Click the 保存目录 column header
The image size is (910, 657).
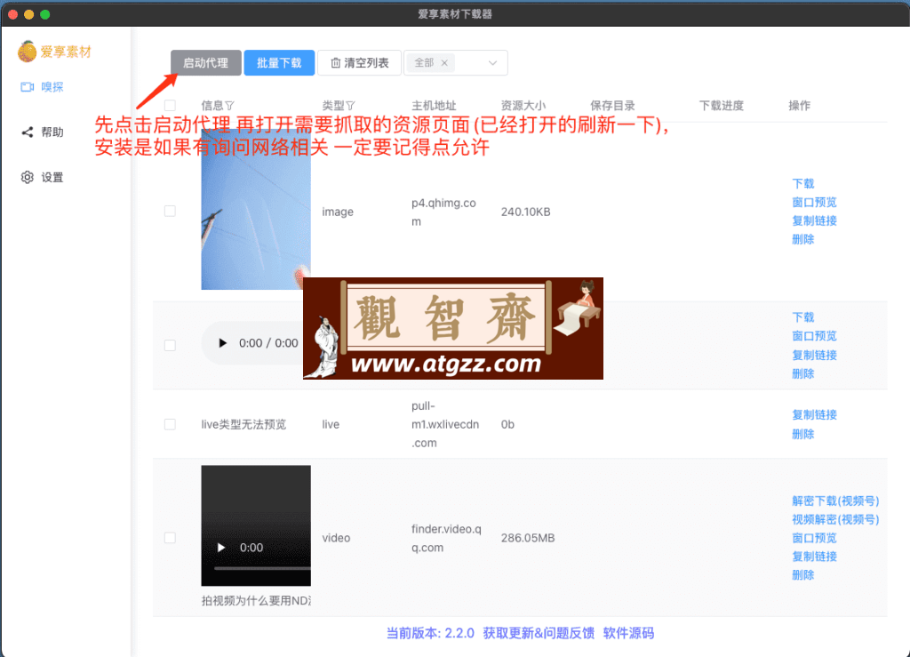pyautogui.click(x=612, y=106)
